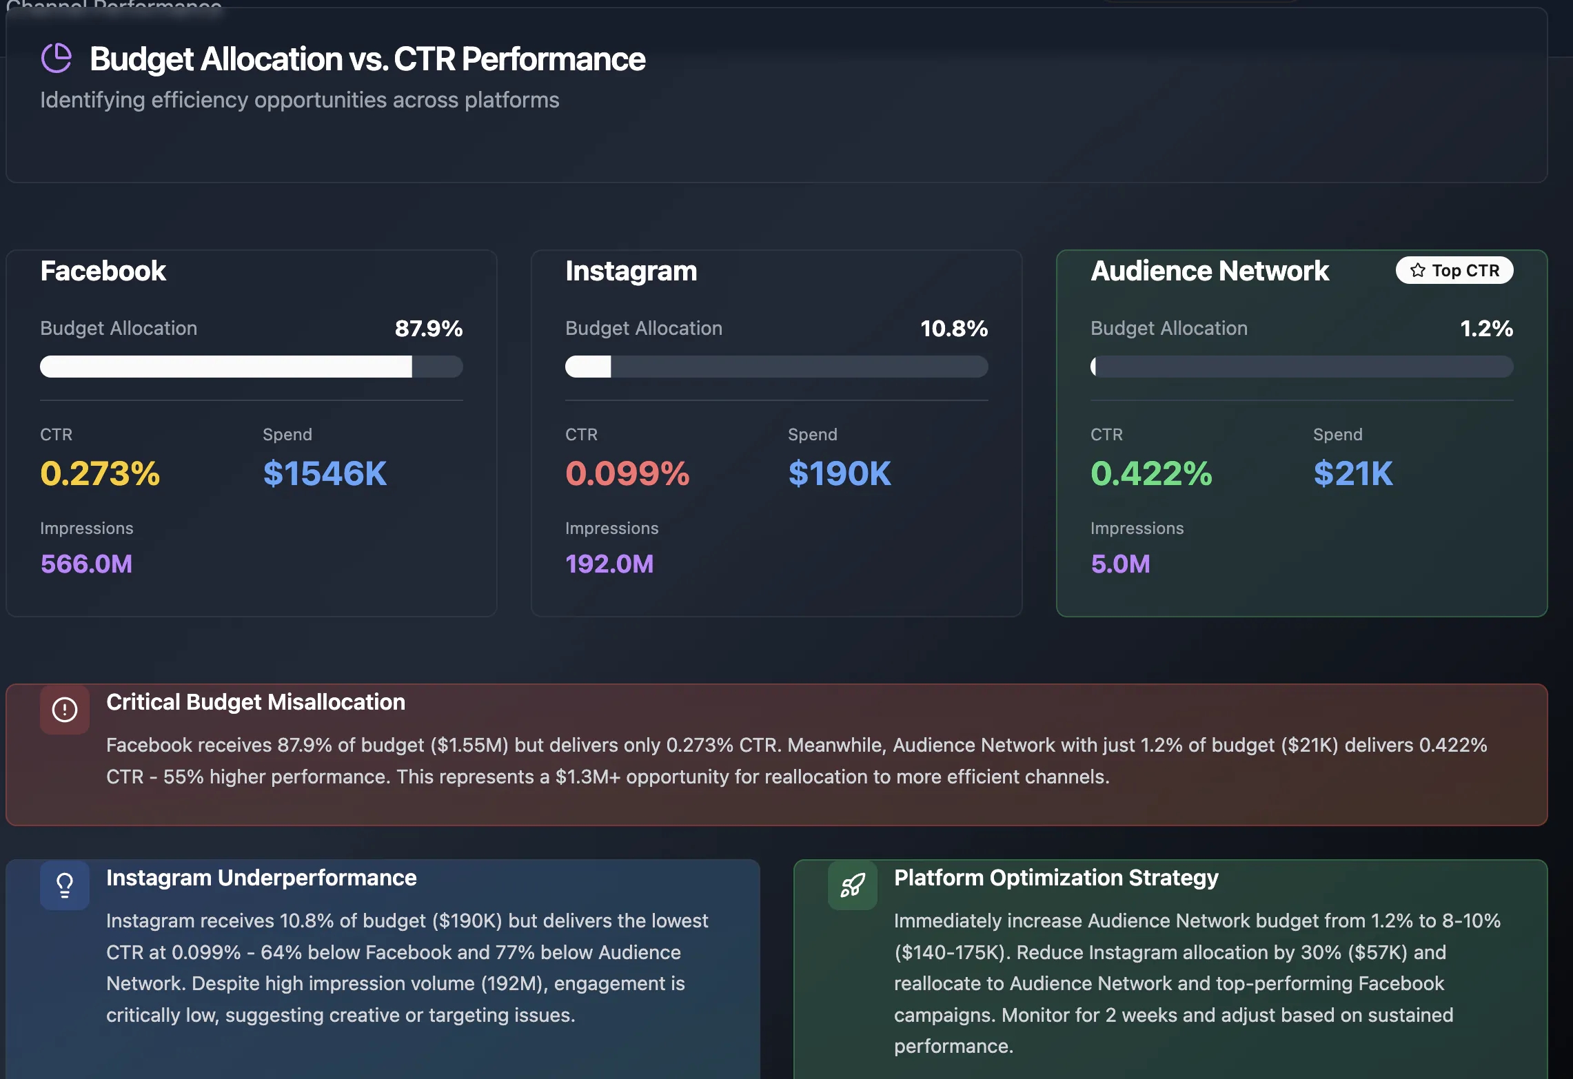Click the Budget Allocation vs. CTR Performance title
This screenshot has height=1079, width=1573.
[367, 59]
